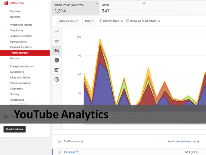Open help icon on Views card
This screenshot has height=155, width=206.
click(x=144, y=3)
